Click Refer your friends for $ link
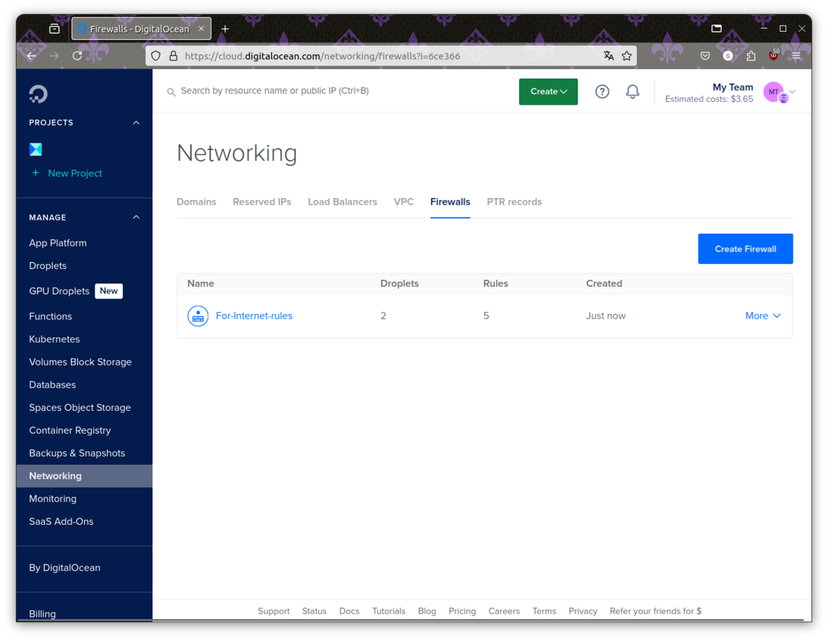The height and width of the screenshot is (640, 828). point(655,611)
